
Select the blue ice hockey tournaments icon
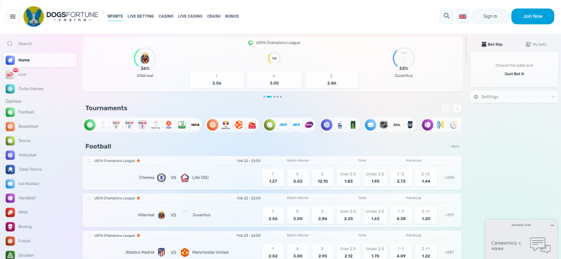370,125
